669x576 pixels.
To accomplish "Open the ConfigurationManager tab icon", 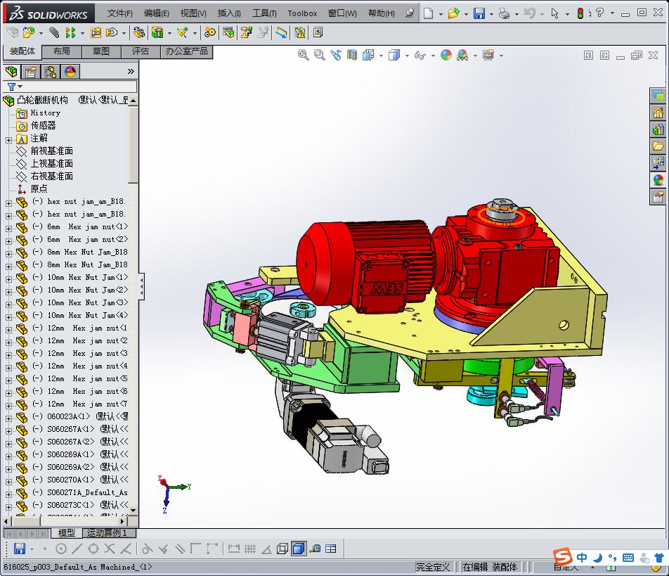I will 51,71.
